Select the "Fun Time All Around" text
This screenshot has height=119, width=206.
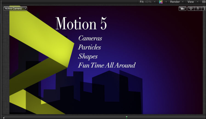pyautogui.click(x=107, y=65)
